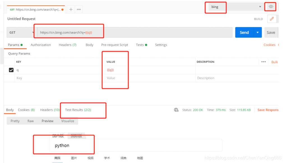The image size is (284, 163).
Task: Open the query params three-dots column options
Action: point(264,62)
